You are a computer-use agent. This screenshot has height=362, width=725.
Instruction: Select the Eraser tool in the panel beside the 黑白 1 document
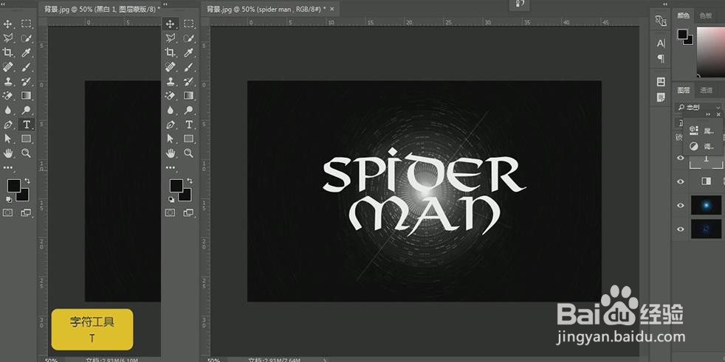point(8,96)
